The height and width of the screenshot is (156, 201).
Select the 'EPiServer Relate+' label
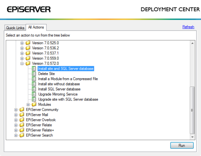pos(40,130)
